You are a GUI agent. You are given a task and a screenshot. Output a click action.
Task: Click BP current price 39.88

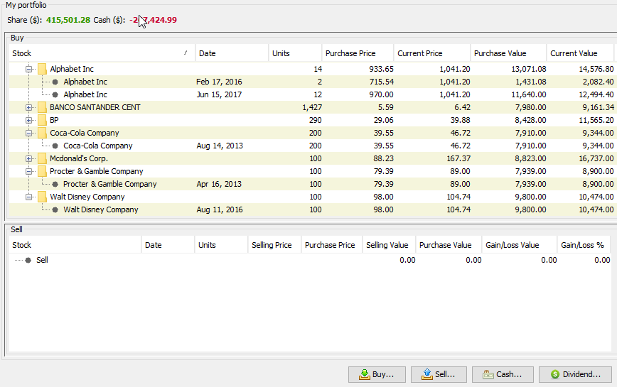[x=461, y=120]
